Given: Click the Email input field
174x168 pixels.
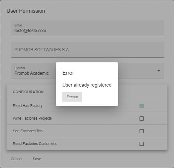Looking at the screenshot, I should (88, 28).
